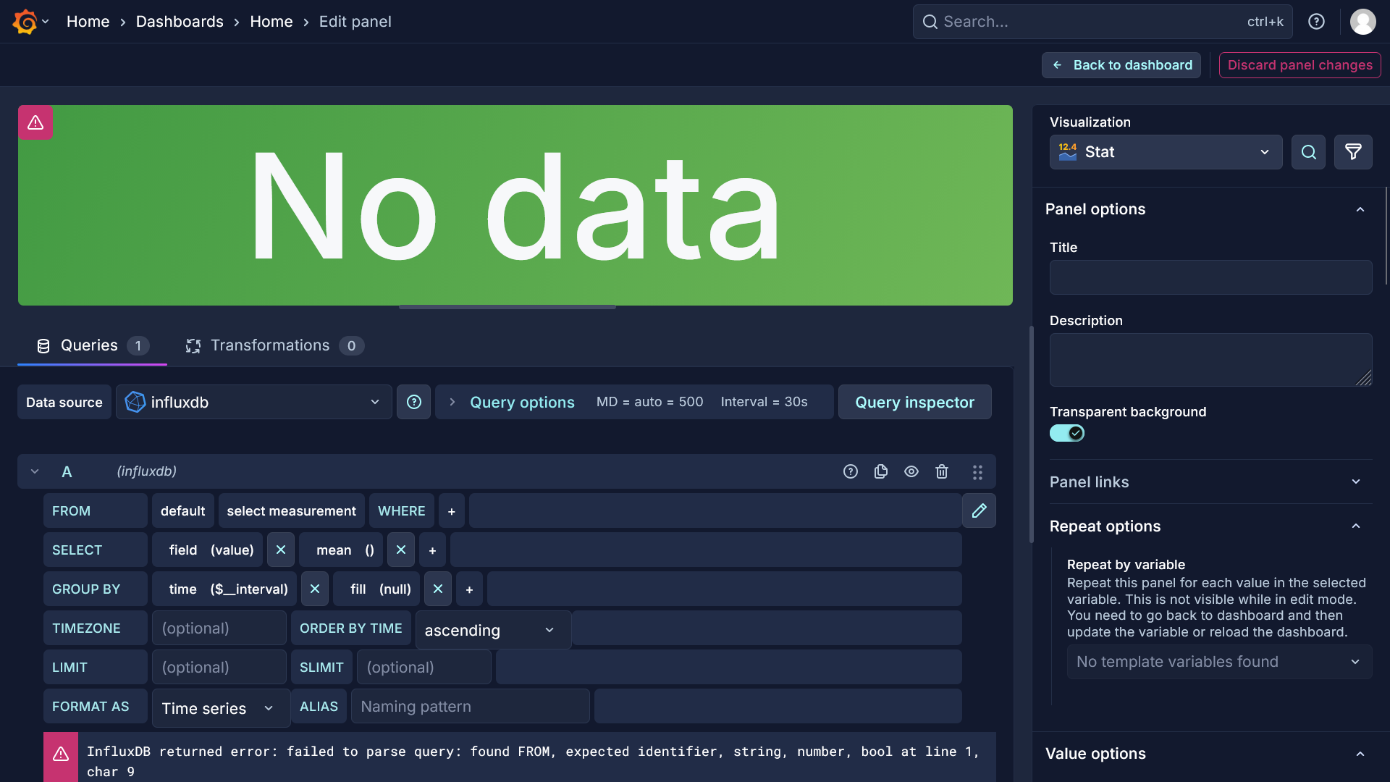
Task: Open the query A help icon
Action: 851,472
